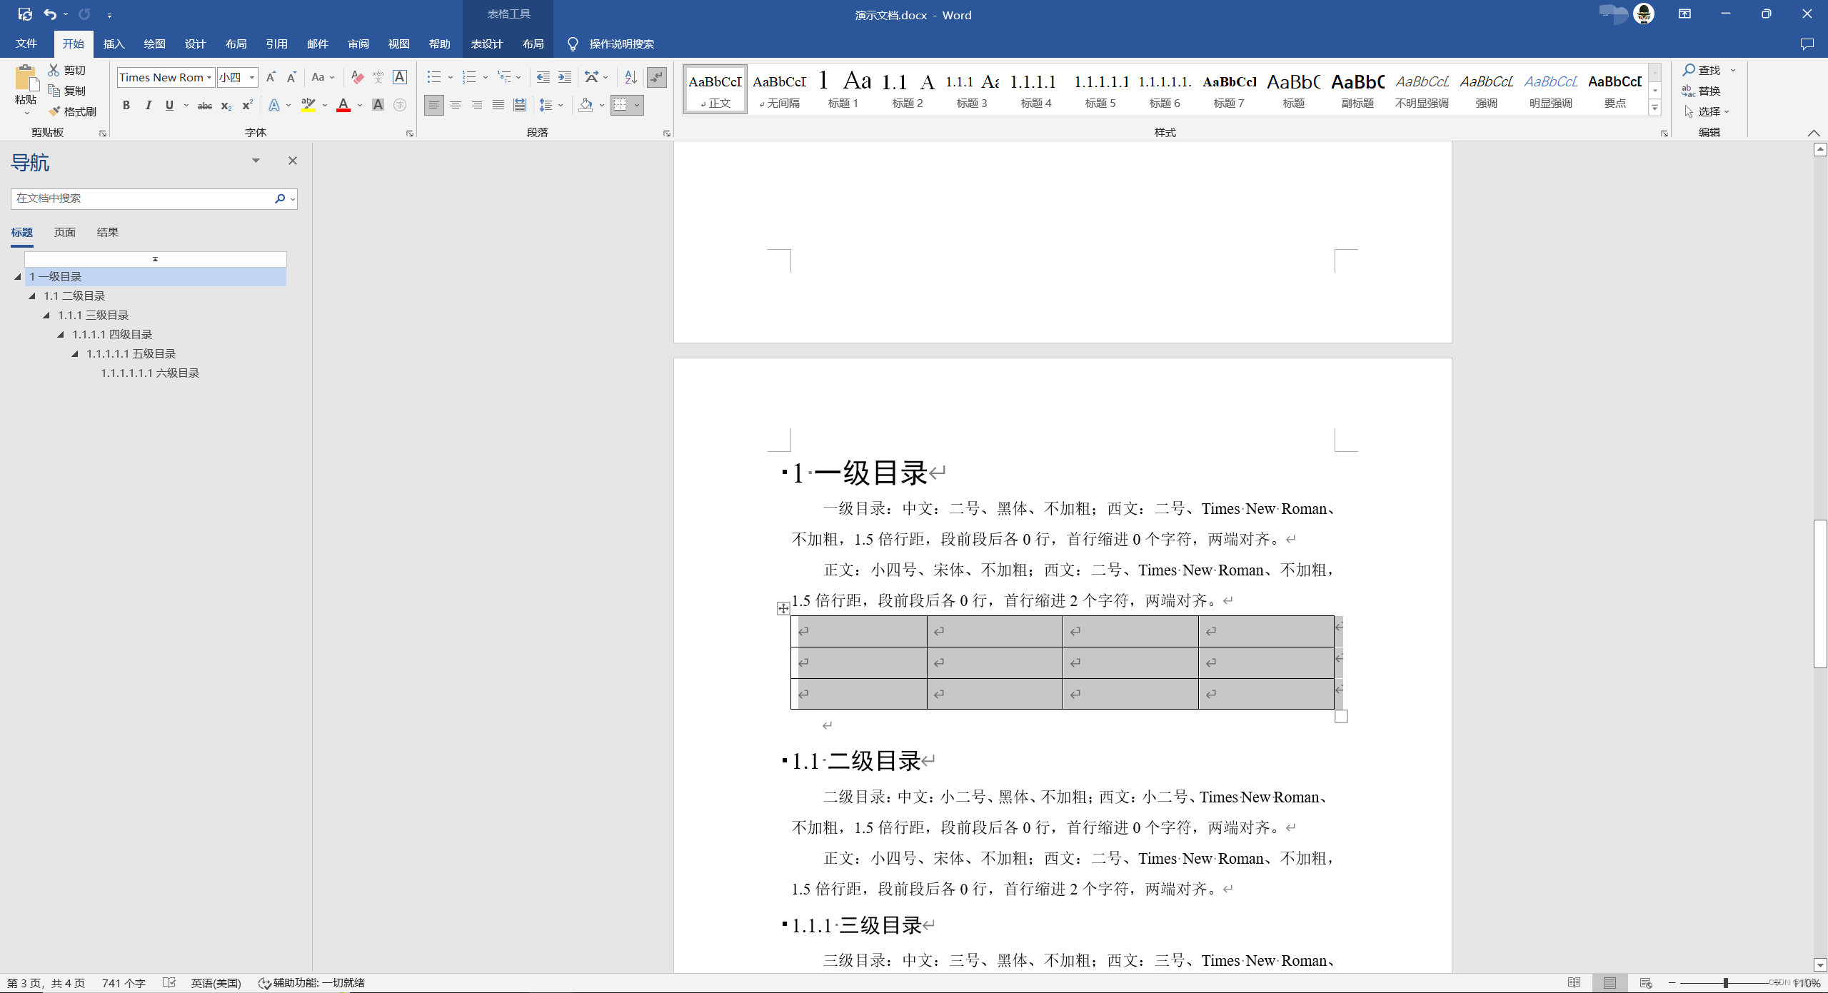Click the navigation search input field
The height and width of the screenshot is (993, 1828).
(x=141, y=198)
